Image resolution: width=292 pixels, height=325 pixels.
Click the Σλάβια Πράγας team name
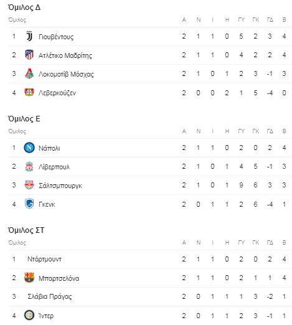click(50, 296)
